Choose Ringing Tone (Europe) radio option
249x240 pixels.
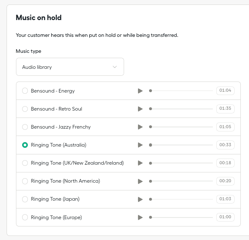coord(25,217)
